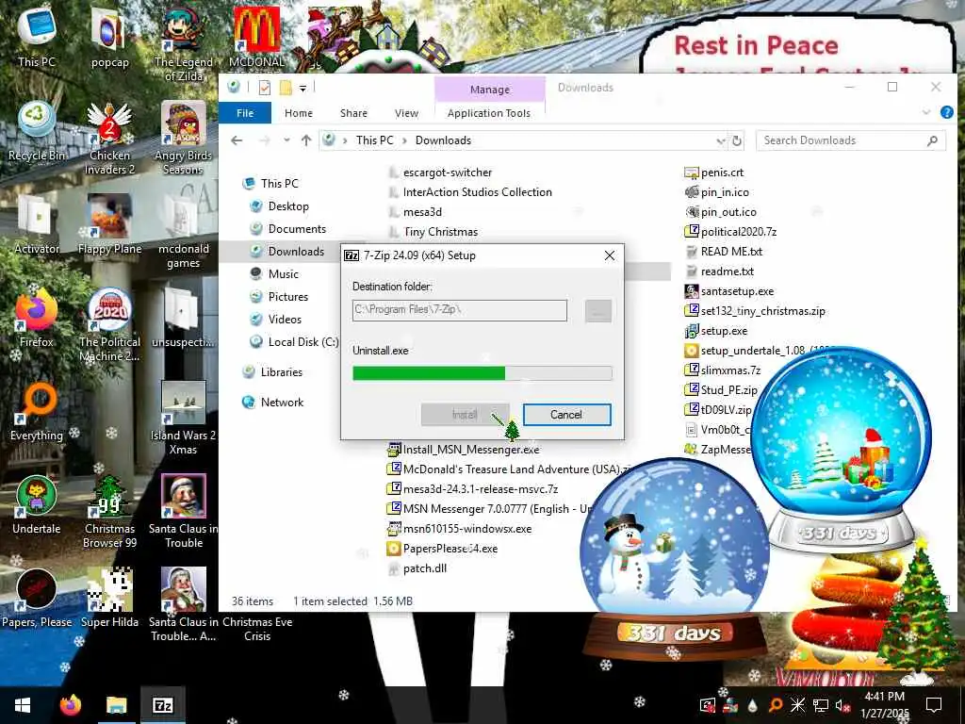Launch Santa Claus in Trouble shortcut
Screen dimensions: 965x724
tap(184, 512)
